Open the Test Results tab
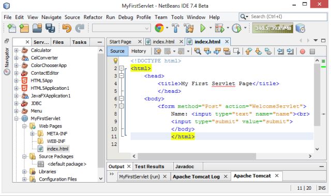Image resolution: width=331 pixels, height=196 pixels. click(149, 167)
